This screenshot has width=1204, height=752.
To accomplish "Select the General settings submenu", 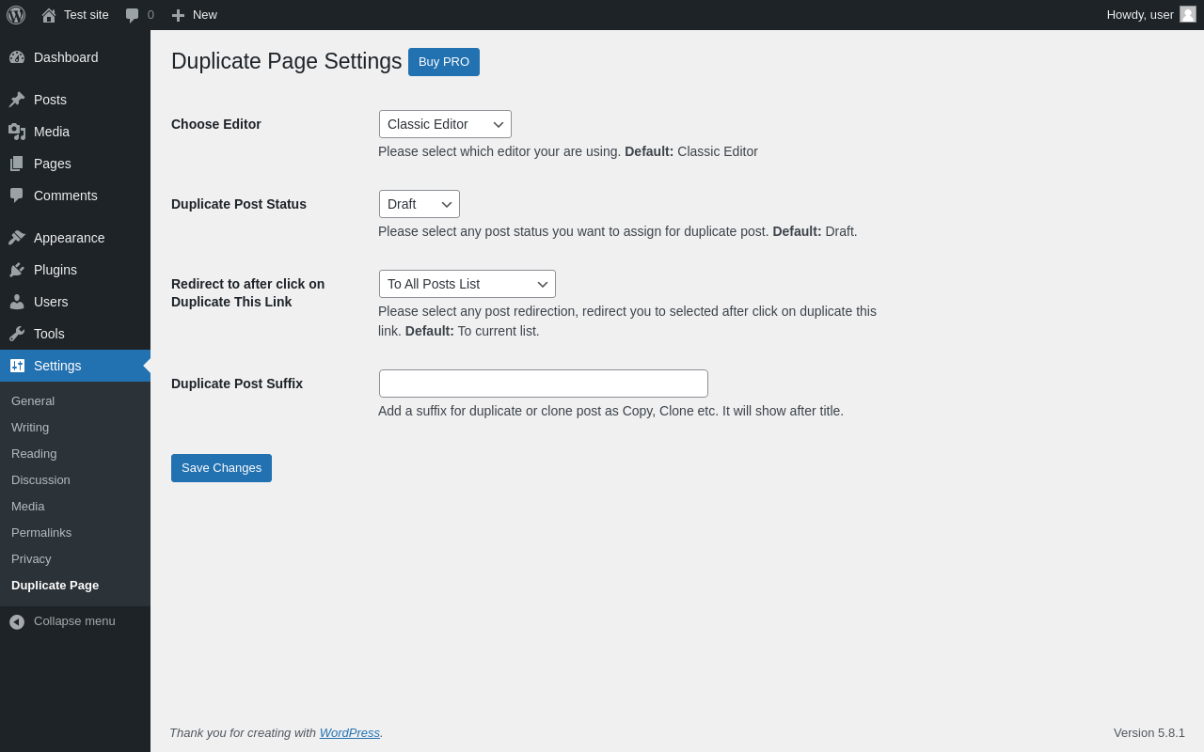I will pos(33,400).
